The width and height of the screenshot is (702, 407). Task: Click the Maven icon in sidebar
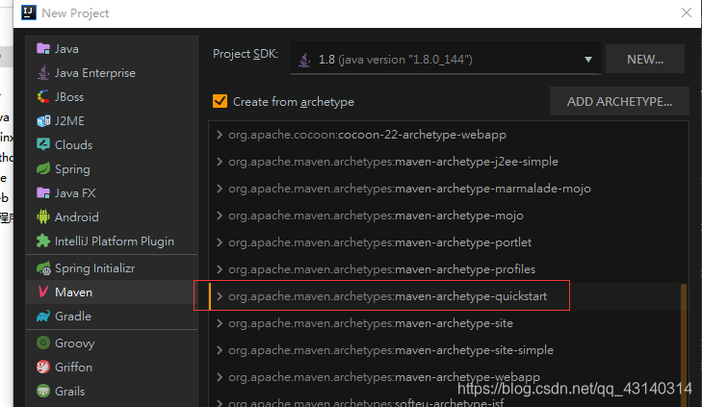43,293
